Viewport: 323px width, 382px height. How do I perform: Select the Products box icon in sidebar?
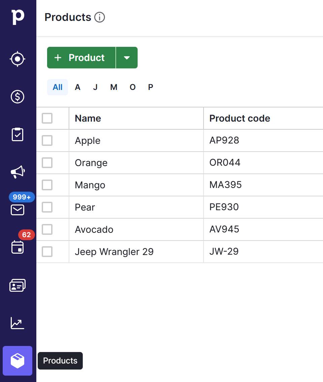(x=17, y=361)
